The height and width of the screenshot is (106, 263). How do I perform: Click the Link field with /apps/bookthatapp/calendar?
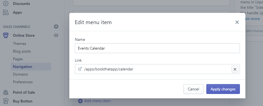click(x=157, y=69)
